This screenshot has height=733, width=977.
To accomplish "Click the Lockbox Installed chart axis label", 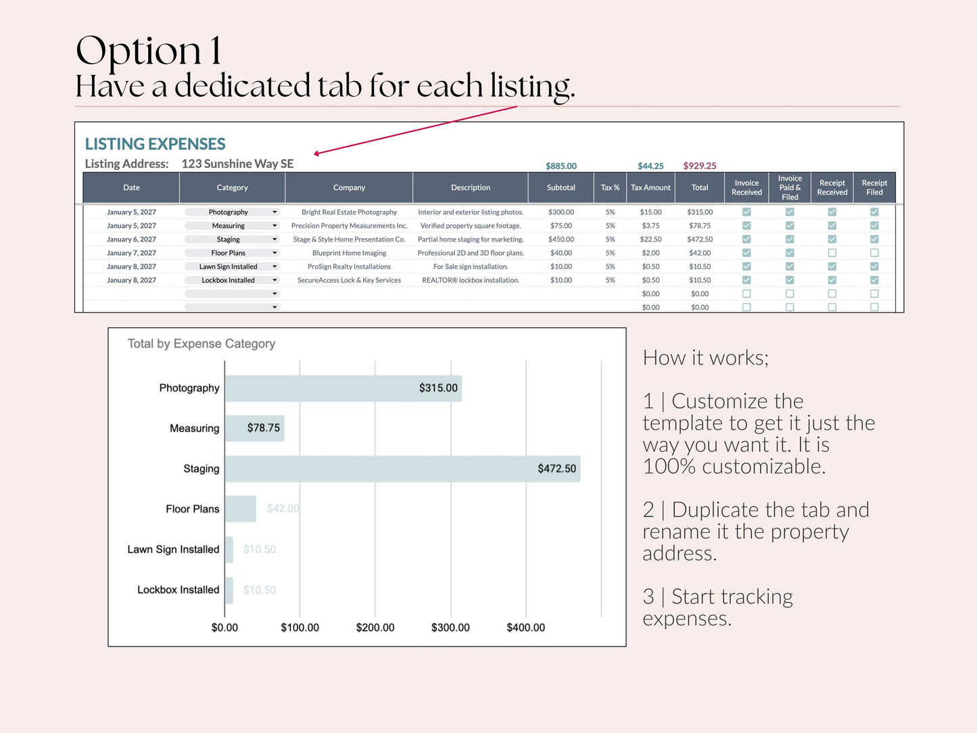I will click(x=178, y=590).
